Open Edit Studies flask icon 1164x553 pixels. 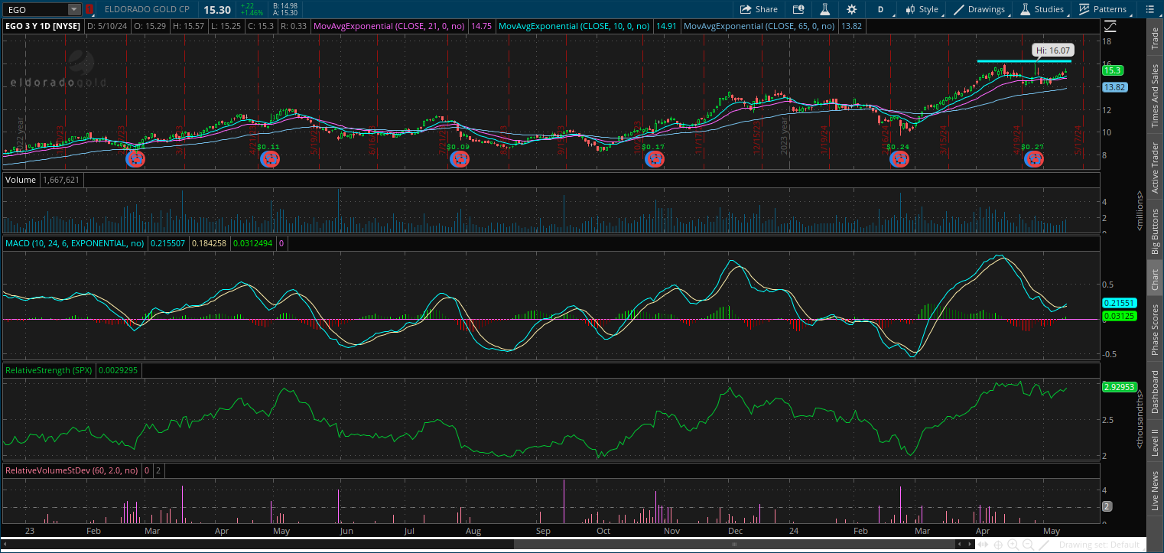click(824, 9)
